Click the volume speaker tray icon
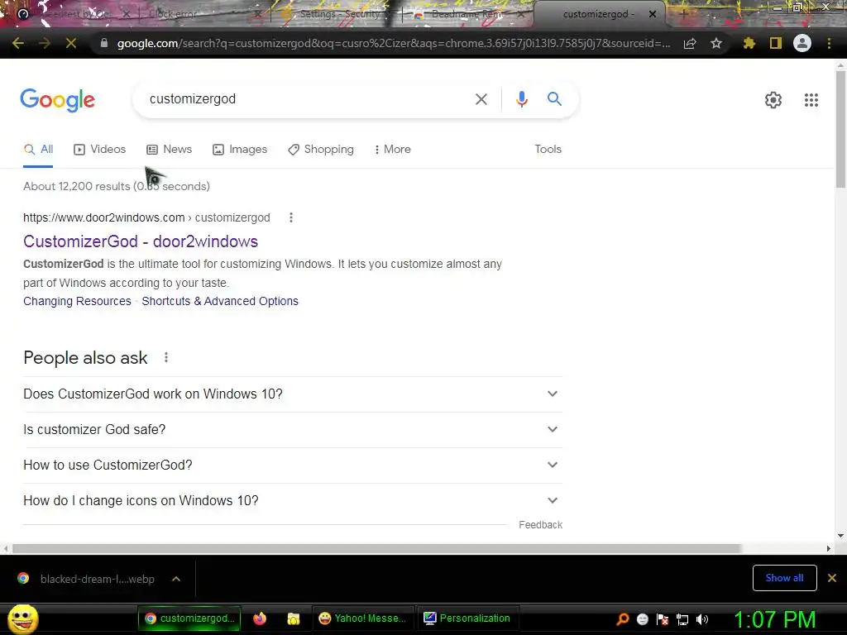847x635 pixels. (701, 619)
